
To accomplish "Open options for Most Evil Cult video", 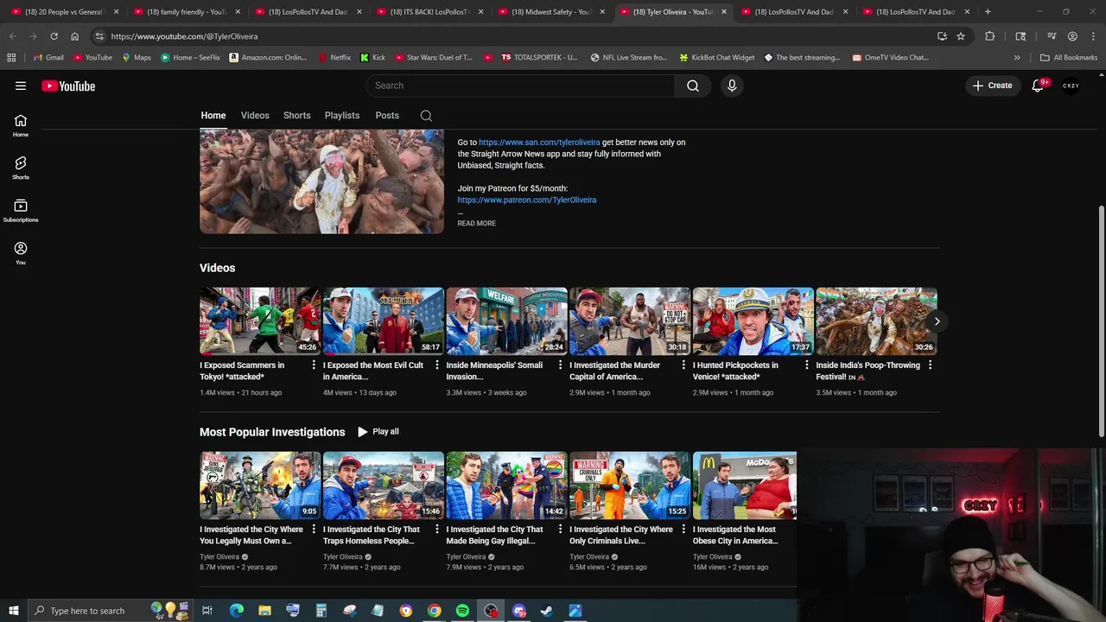I will [437, 365].
